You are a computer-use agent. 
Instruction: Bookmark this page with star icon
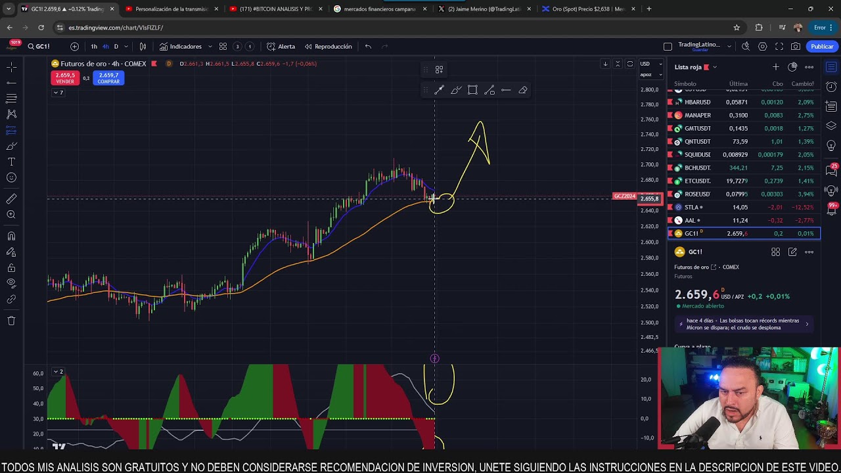(x=737, y=28)
